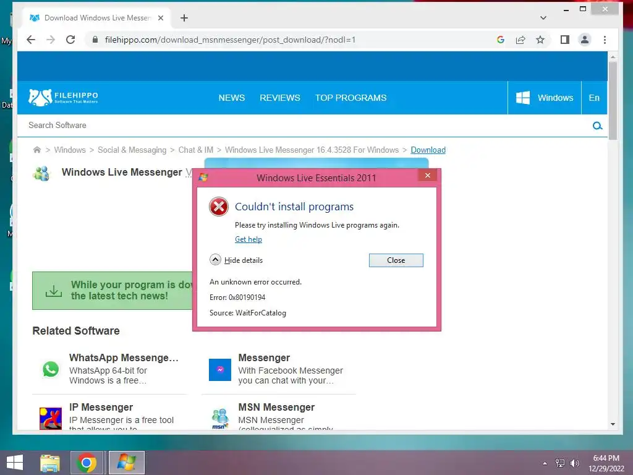The height and width of the screenshot is (475, 633).
Task: Click the Error: 0x80190194 text
Action: pos(237,297)
